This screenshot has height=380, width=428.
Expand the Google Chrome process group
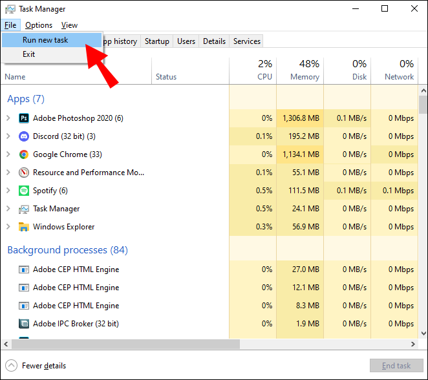pyautogui.click(x=8, y=154)
